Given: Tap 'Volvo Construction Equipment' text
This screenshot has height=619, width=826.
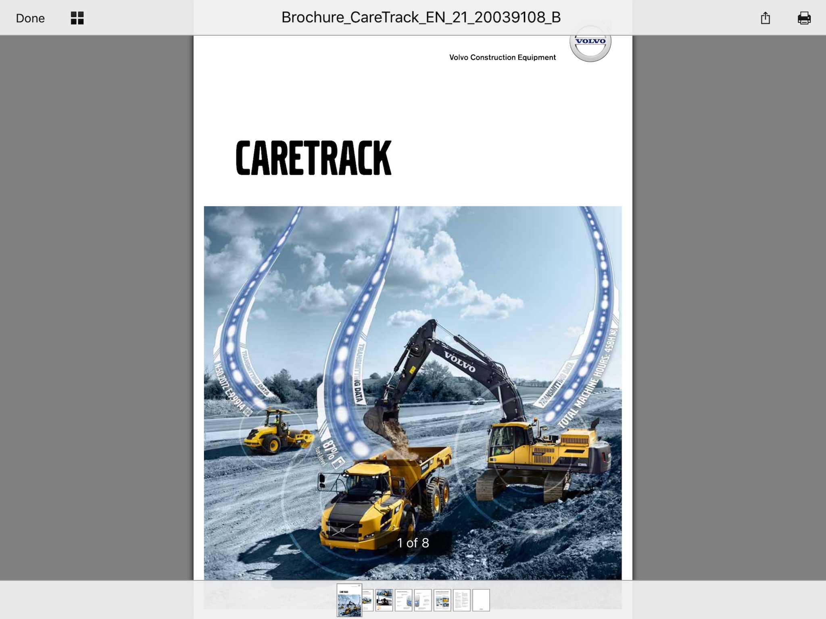Looking at the screenshot, I should click(503, 57).
